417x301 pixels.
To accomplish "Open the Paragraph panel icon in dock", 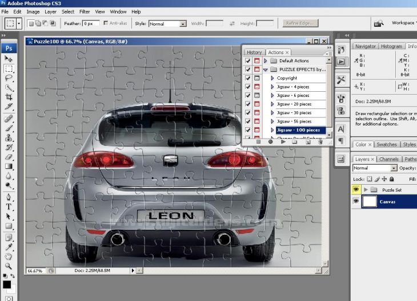I will pos(341,141).
